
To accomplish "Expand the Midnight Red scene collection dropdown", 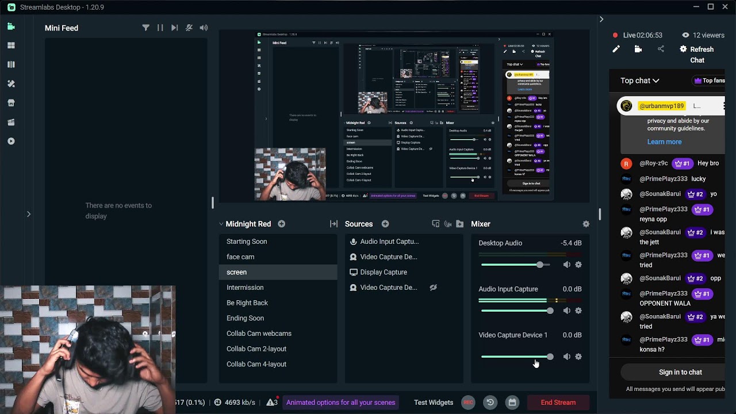I will [x=221, y=224].
